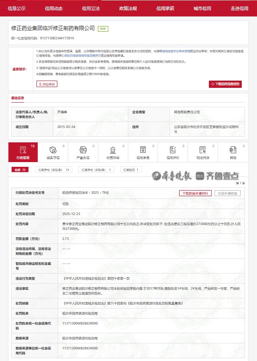Filter by 行政许可（旧标准） 1
This screenshot has width=257, height=361.
point(96,170)
